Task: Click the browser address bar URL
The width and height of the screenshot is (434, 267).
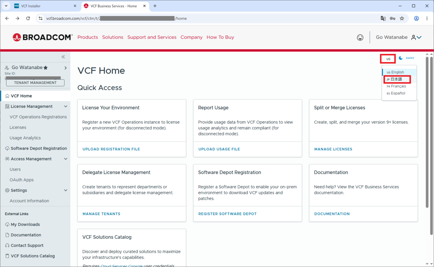Action: click(x=116, y=18)
